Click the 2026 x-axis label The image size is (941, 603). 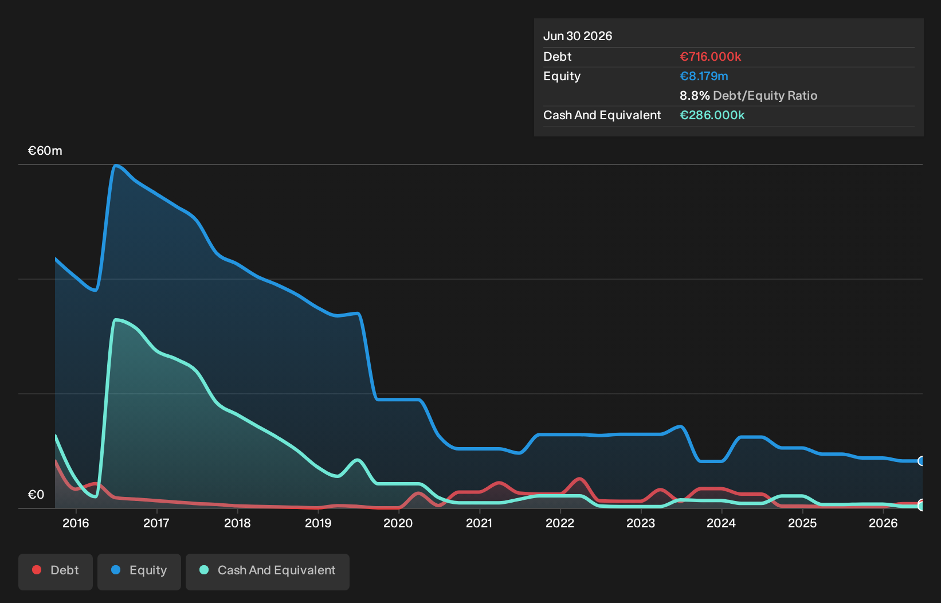click(x=883, y=523)
